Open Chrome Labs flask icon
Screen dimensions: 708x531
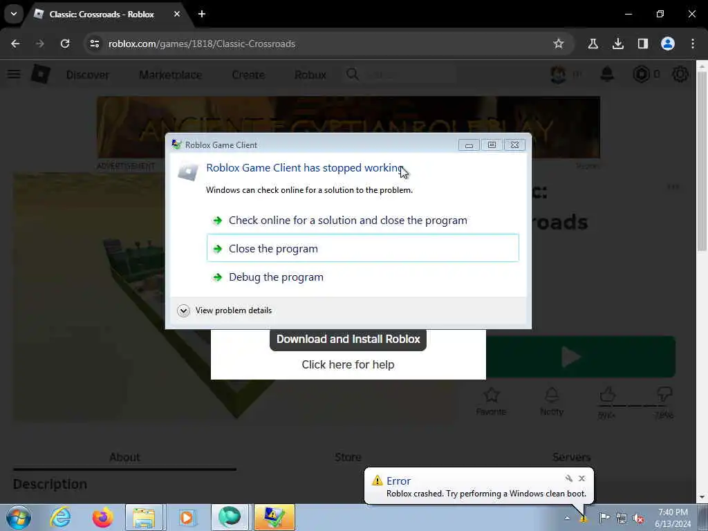(593, 44)
